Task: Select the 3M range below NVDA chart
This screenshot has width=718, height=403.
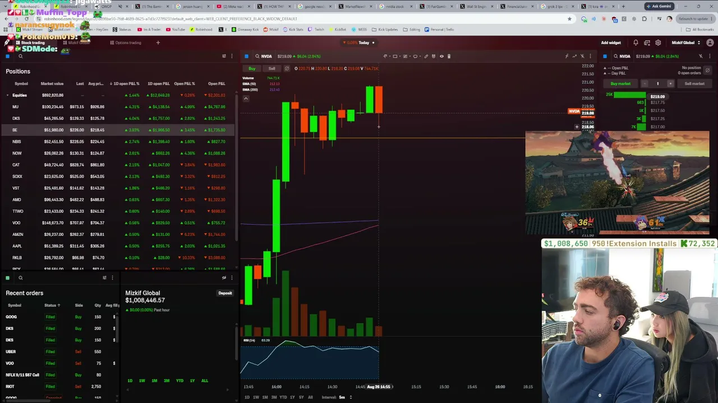Action: click(274, 397)
